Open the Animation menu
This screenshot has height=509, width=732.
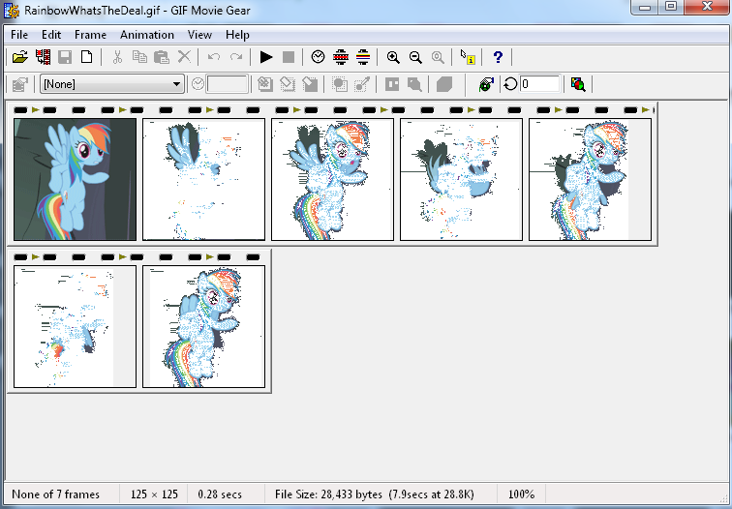(147, 35)
